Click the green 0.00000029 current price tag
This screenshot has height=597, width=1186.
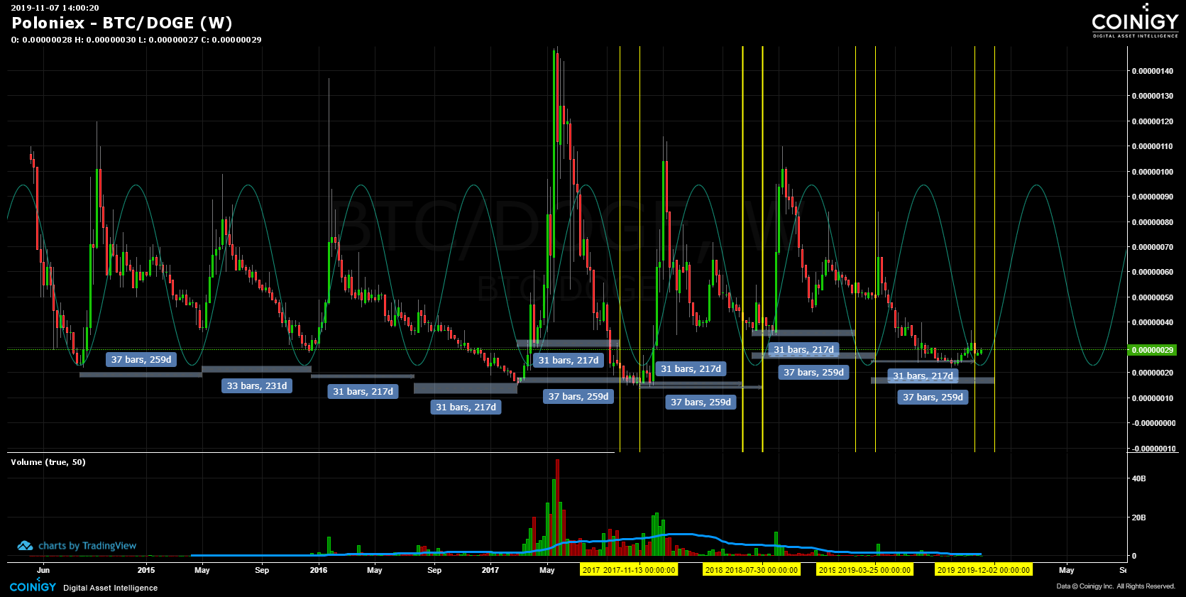pyautogui.click(x=1152, y=350)
